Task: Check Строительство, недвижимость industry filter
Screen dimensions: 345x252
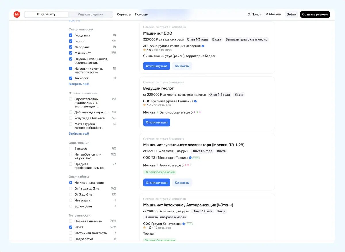Action: [71, 99]
